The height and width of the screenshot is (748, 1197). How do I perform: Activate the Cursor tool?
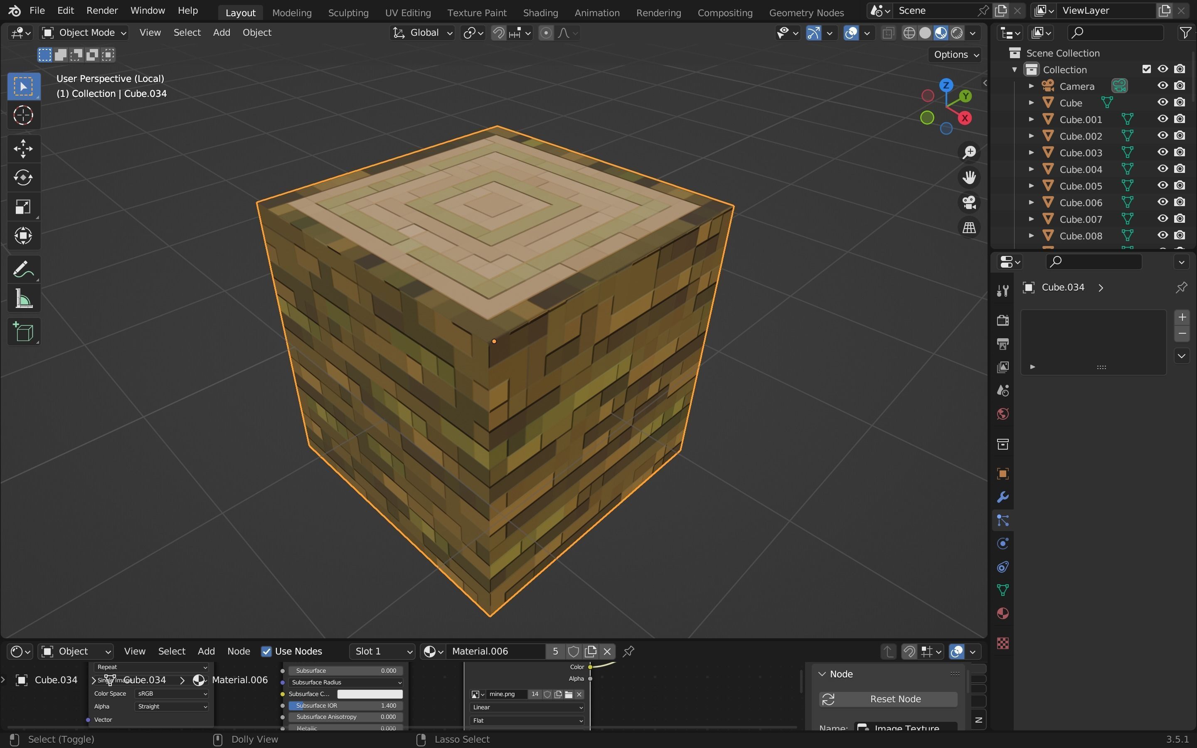pyautogui.click(x=23, y=116)
